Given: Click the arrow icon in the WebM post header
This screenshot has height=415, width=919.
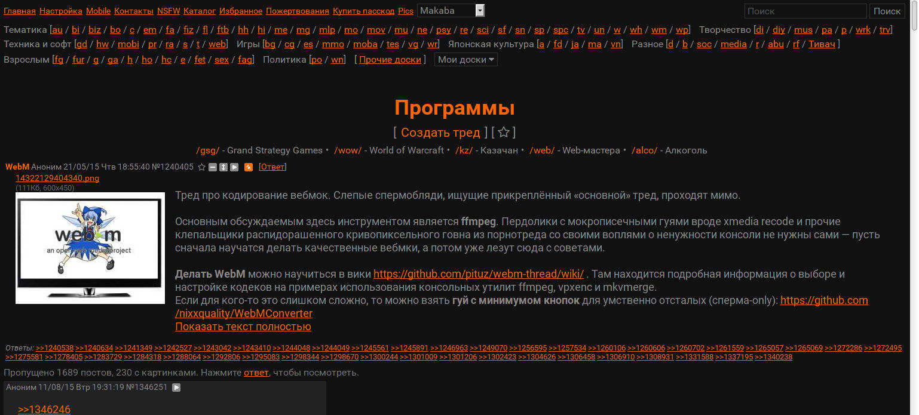Looking at the screenshot, I should tap(234, 167).
